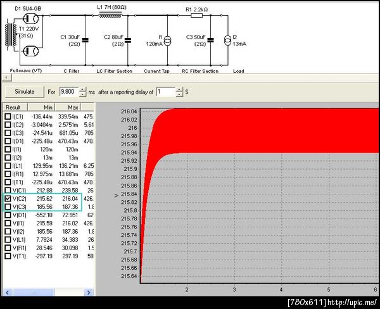Enable the V(C3) result checkbox
This screenshot has height=309, width=380.
pyautogui.click(x=8, y=207)
